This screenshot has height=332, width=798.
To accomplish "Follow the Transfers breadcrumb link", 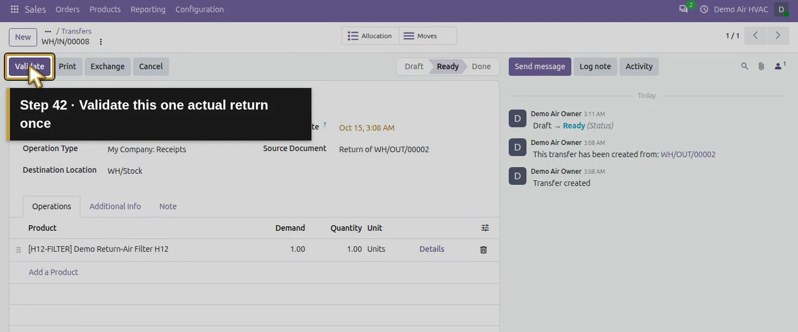I will pos(76,32).
